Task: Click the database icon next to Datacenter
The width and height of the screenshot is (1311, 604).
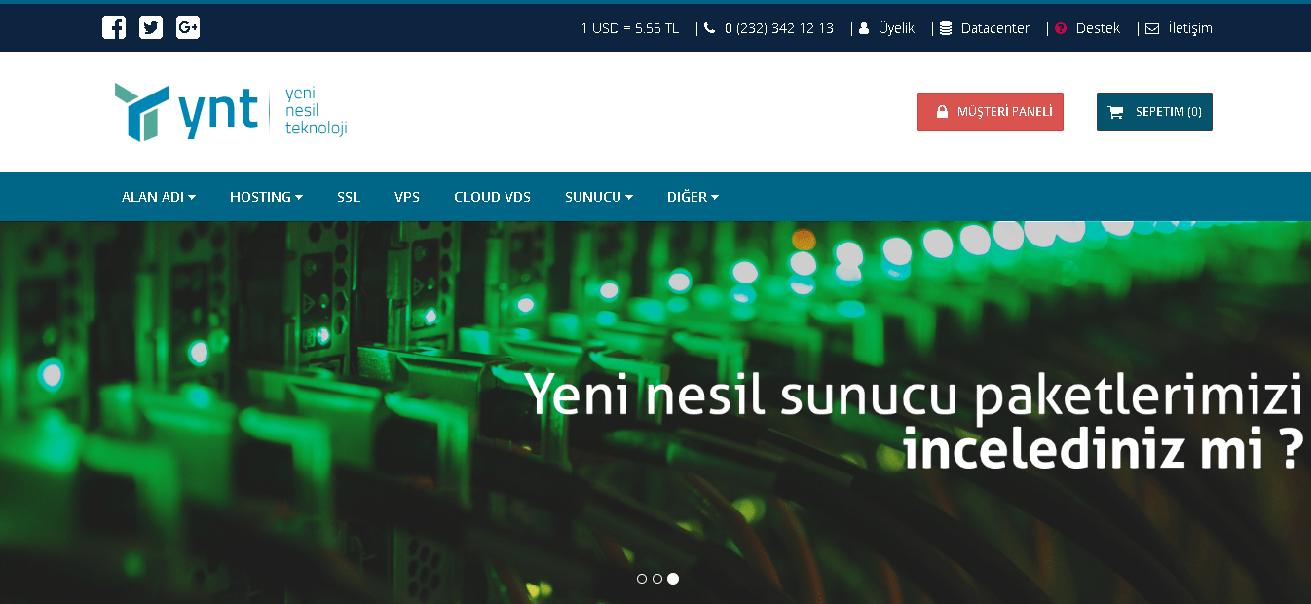Action: [946, 29]
